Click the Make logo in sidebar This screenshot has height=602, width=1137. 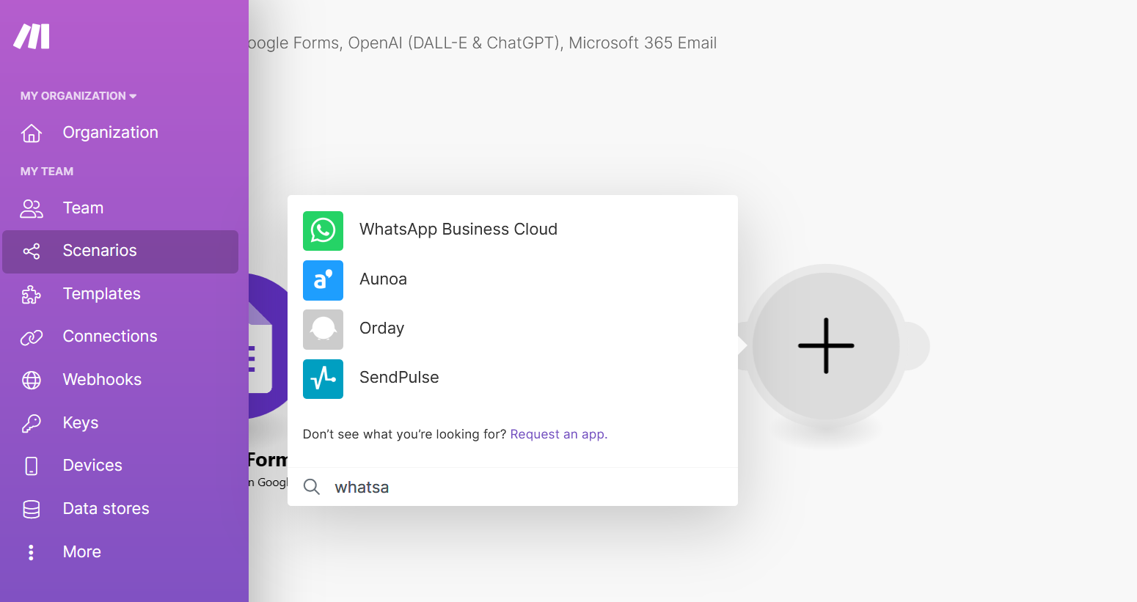(x=32, y=36)
